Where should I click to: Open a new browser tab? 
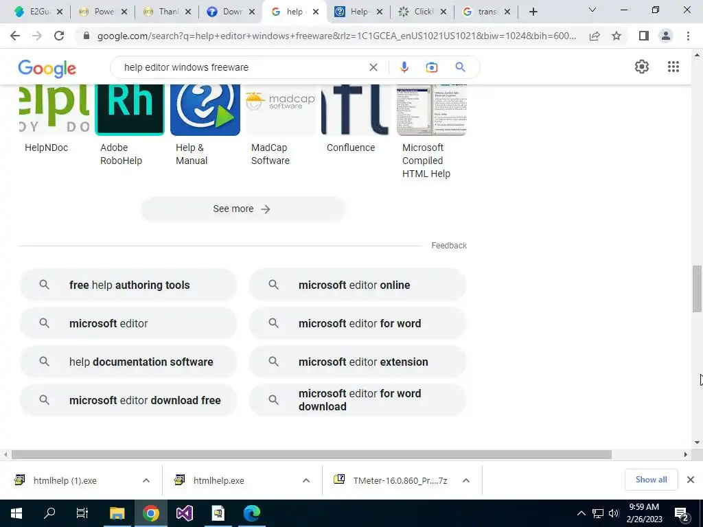click(533, 12)
